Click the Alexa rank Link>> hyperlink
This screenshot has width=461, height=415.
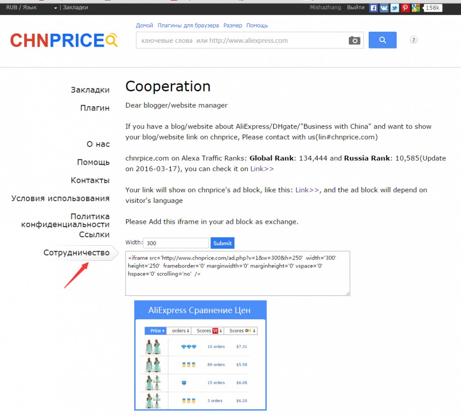(262, 169)
